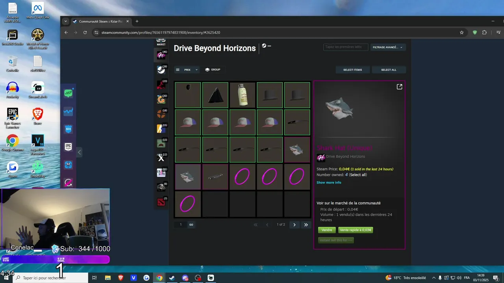Open the Team Fortress 2 inventory (18)
The width and height of the screenshot is (504, 283).
coord(161,114)
